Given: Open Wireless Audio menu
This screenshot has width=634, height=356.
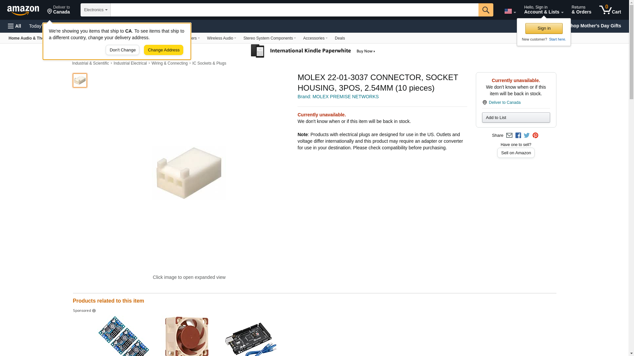Looking at the screenshot, I should [221, 38].
